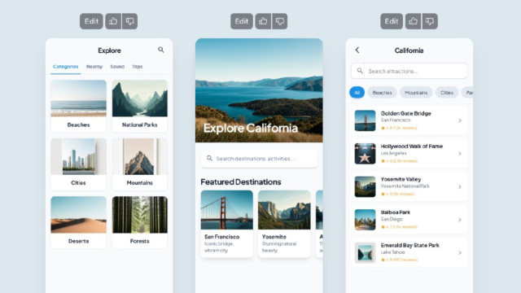Viewport: 521px width, 293px height.
Task: Expand Balboa Park via its chevron
Action: (x=460, y=220)
